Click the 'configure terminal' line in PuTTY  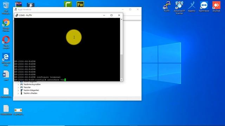(37, 77)
